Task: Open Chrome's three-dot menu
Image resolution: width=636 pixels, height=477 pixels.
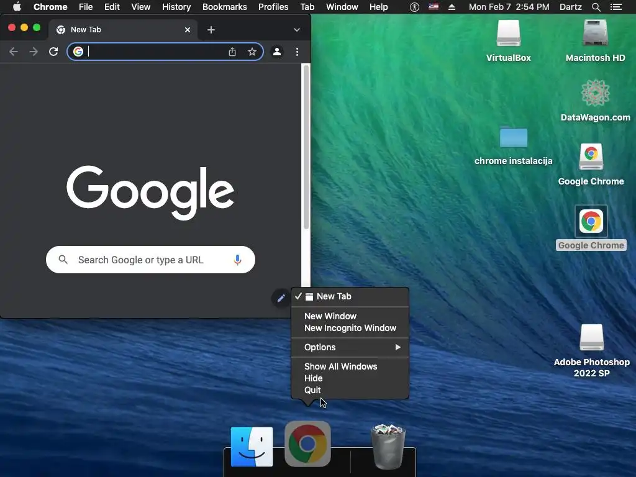Action: point(298,52)
